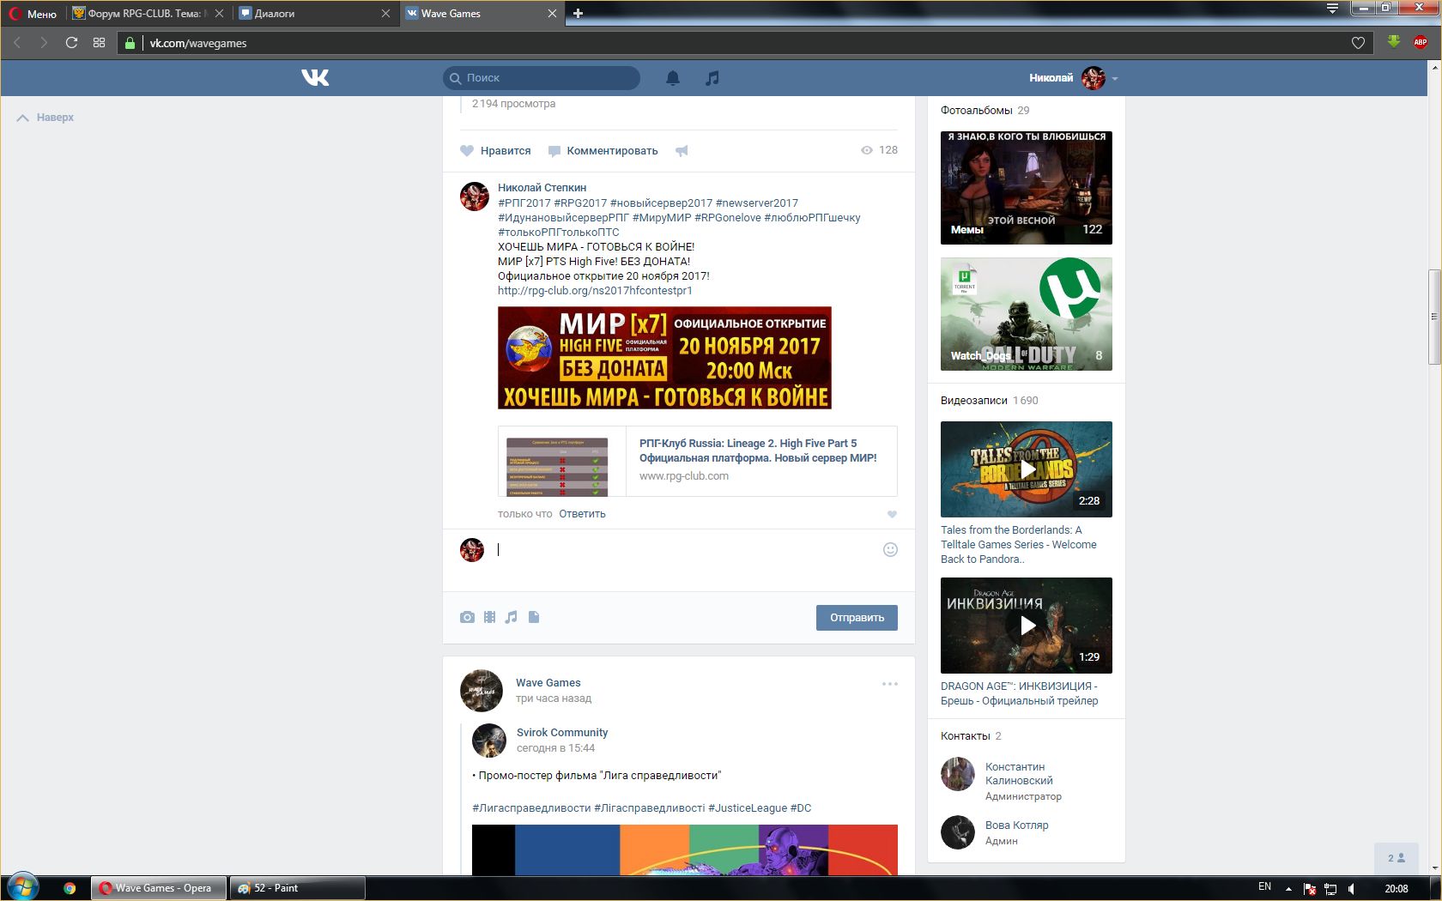Open Opera tab list menu icon
Viewport: 1442px width, 901px height.
[1332, 9]
